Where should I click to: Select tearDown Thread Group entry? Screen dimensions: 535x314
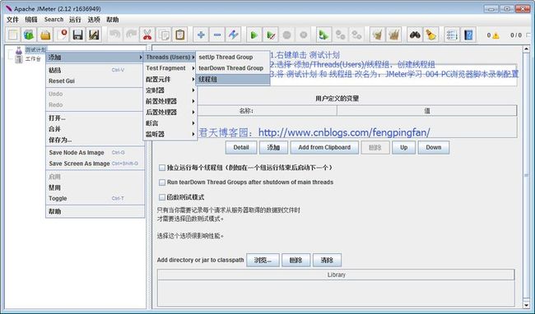pos(233,68)
